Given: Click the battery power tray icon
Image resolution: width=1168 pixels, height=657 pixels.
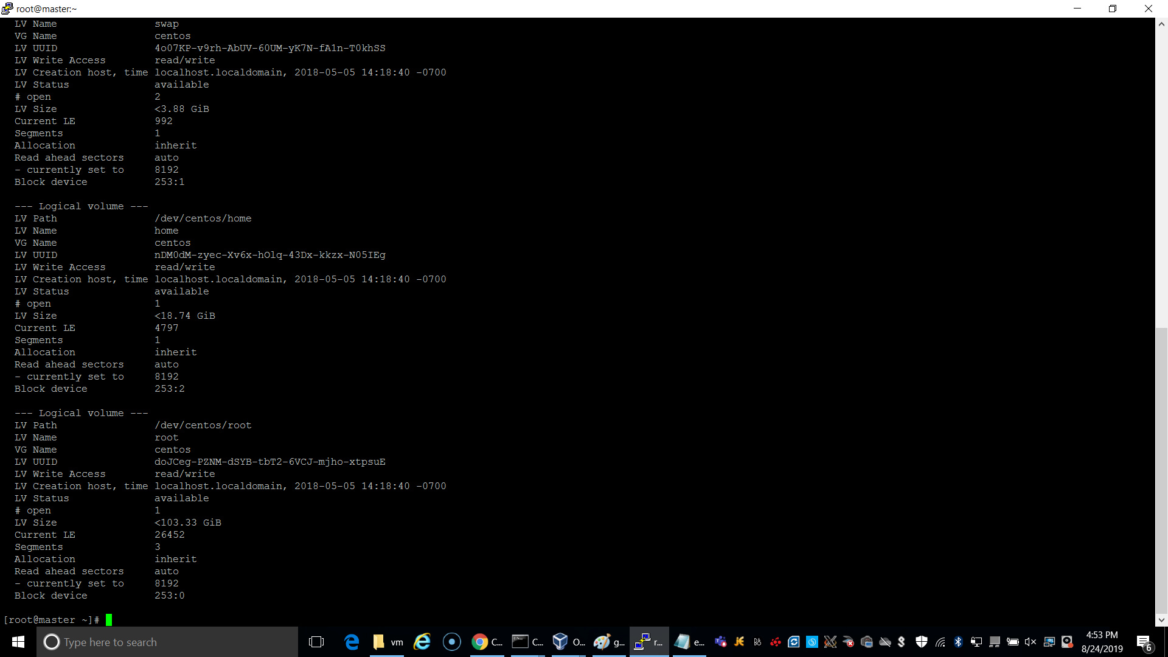Looking at the screenshot, I should click(x=1013, y=642).
